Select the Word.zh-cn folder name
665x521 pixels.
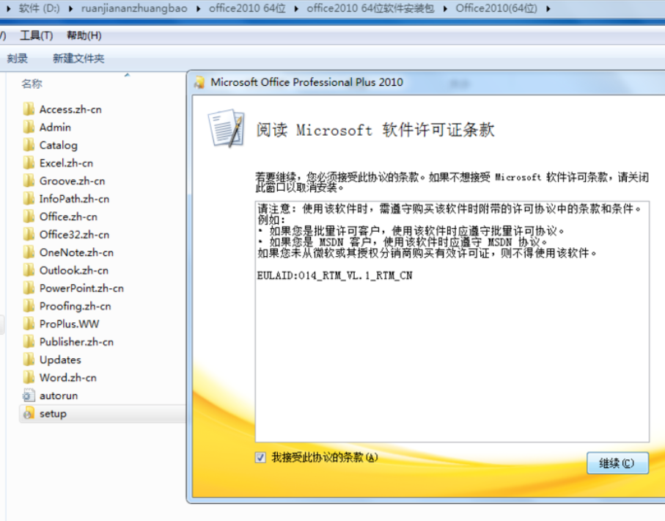(68, 377)
